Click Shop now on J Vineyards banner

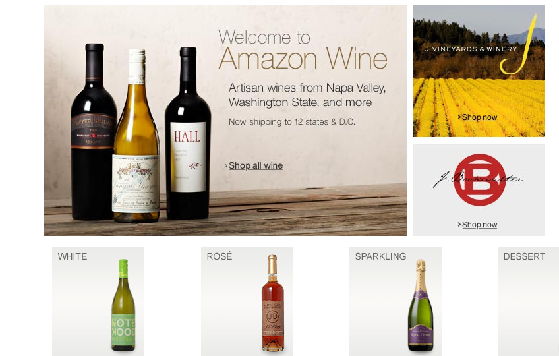[479, 117]
